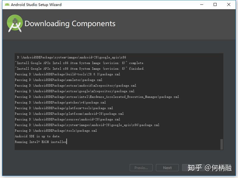This screenshot has width=238, height=178.
Task: Click the Previous button
Action: [x=141, y=168]
